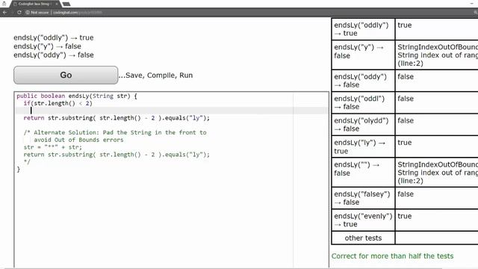Click the commented return statement line
The width and height of the screenshot is (478, 269).
point(117,155)
